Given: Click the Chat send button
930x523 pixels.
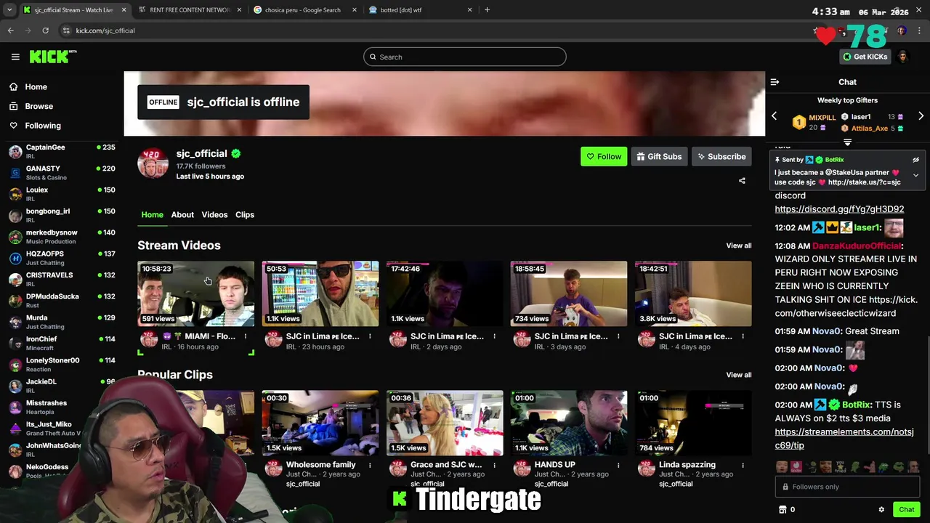Looking at the screenshot, I should [906, 510].
